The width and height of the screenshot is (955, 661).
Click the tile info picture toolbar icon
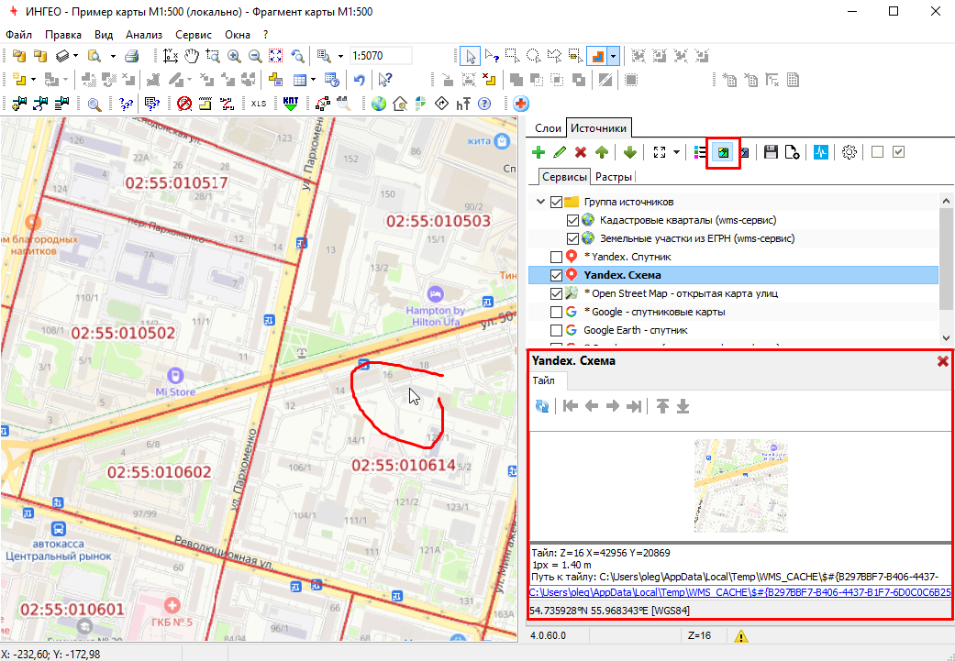click(723, 152)
